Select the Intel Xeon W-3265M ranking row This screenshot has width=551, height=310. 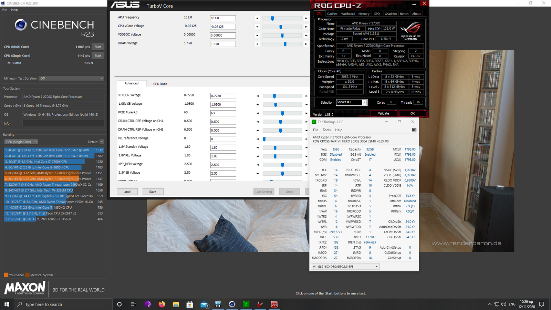[x=54, y=190]
